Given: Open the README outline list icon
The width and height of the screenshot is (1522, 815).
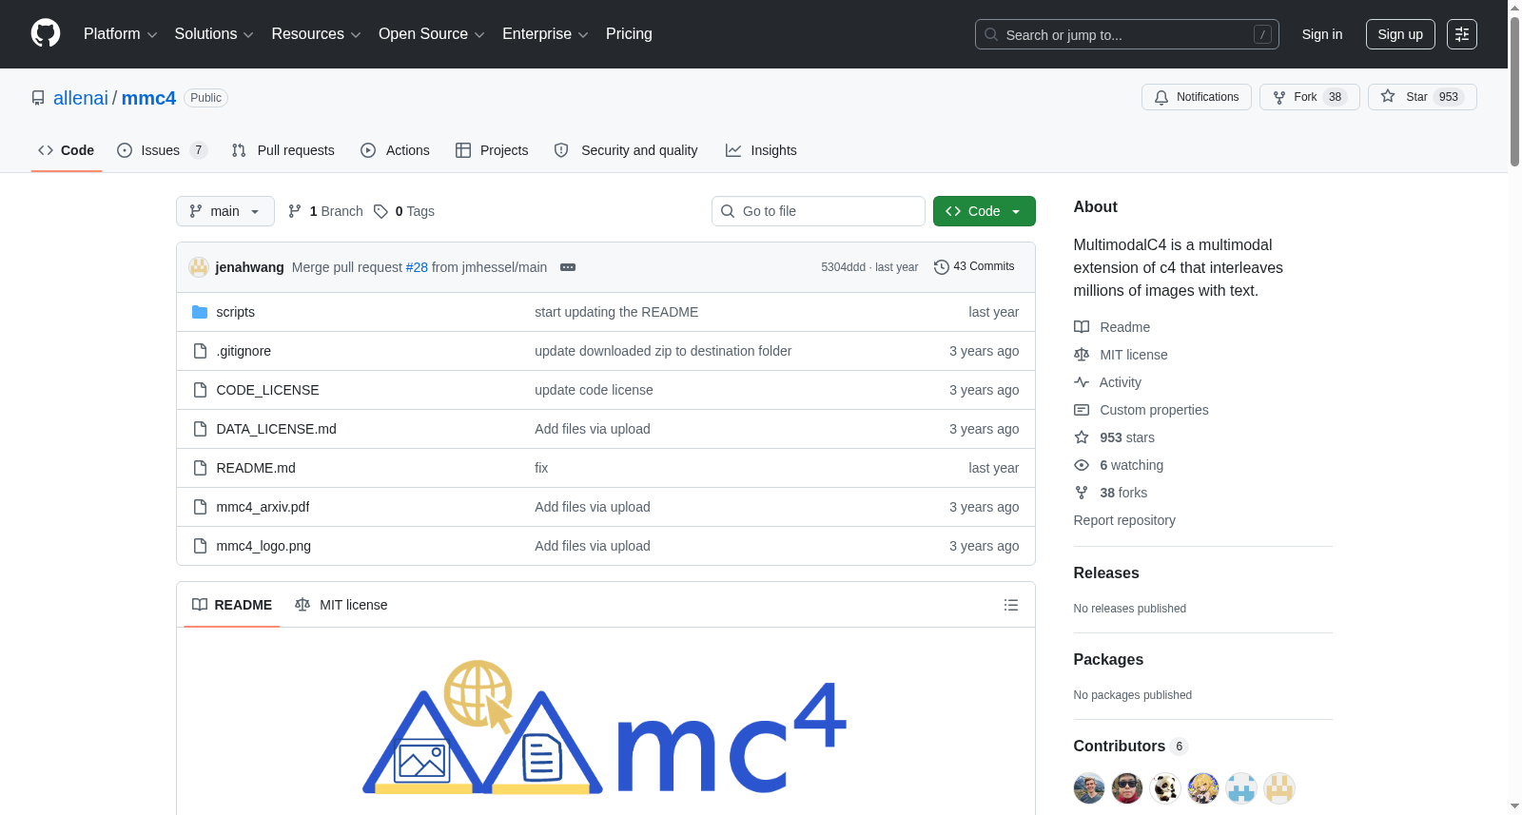Looking at the screenshot, I should point(1011,605).
